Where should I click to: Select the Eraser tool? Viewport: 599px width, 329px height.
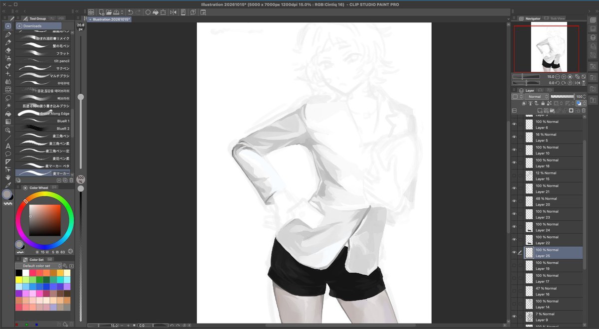(8, 50)
